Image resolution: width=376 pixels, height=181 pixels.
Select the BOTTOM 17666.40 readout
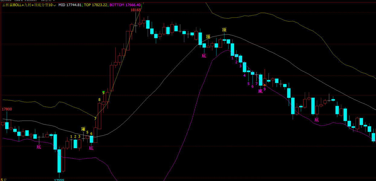(x=125, y=5)
